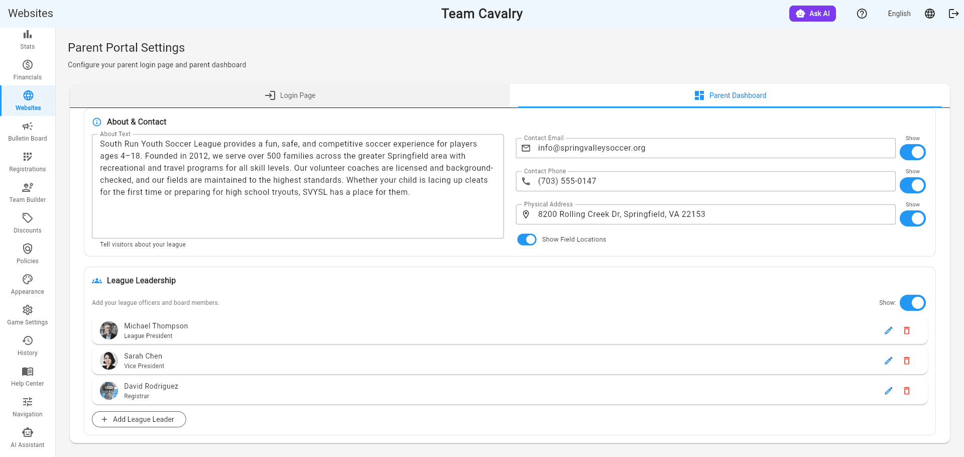The height and width of the screenshot is (457, 964).
Task: Click the Contact Phone field
Action: tap(705, 181)
